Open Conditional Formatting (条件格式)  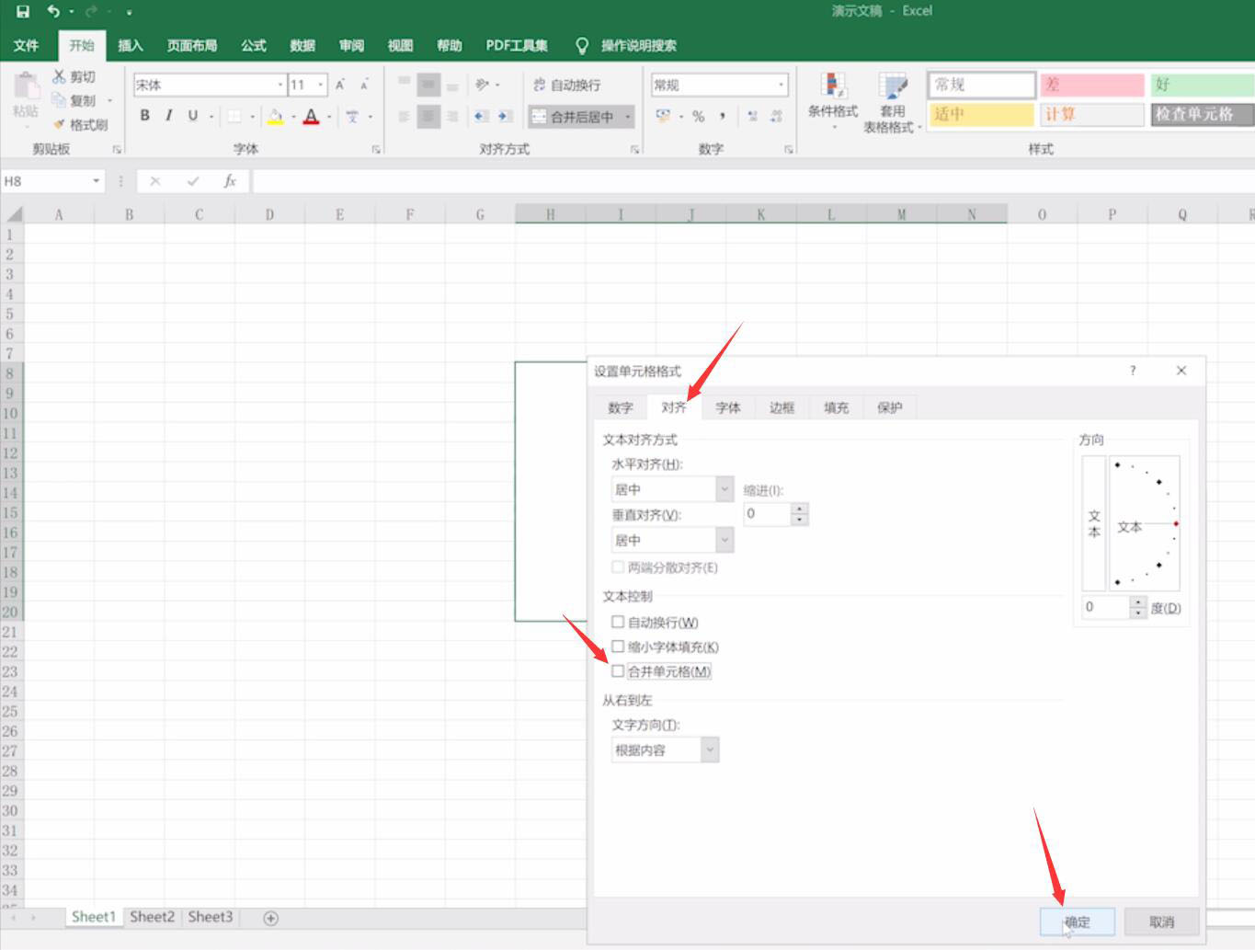(833, 100)
